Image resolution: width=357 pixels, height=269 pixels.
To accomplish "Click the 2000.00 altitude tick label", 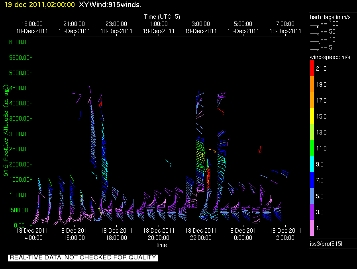I will click(20, 164).
